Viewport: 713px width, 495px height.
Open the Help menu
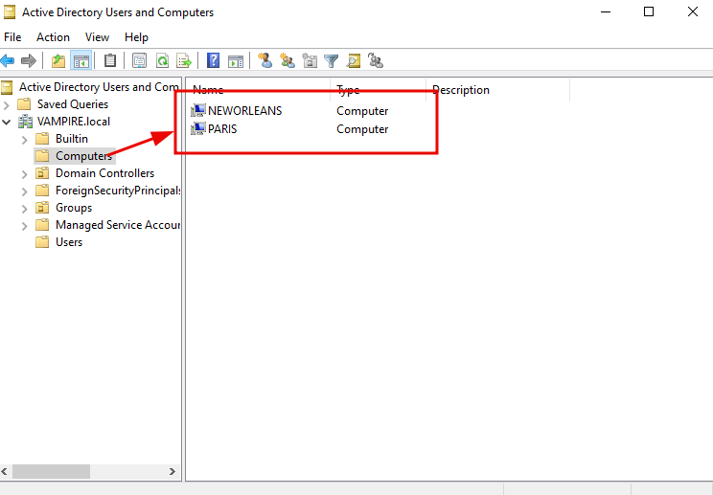[x=136, y=37]
